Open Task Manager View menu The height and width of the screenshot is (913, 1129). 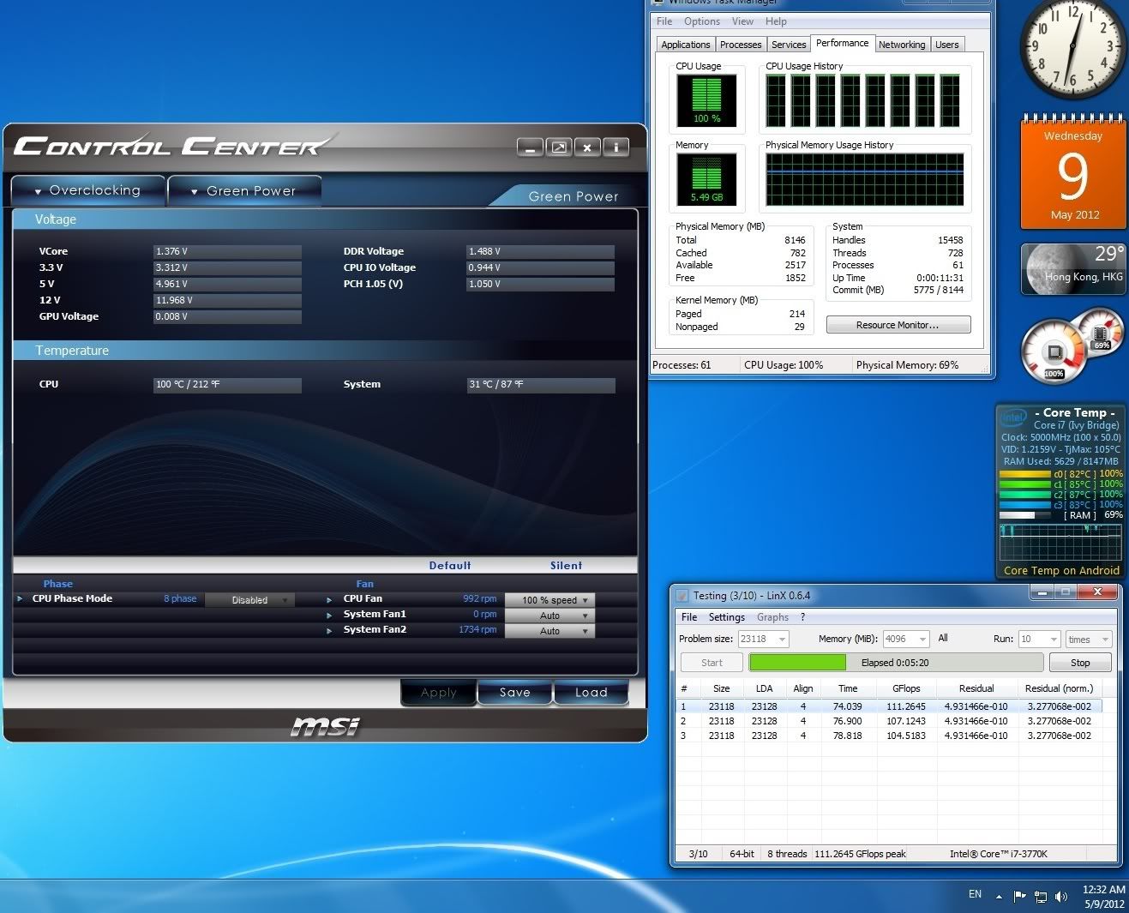(x=742, y=21)
